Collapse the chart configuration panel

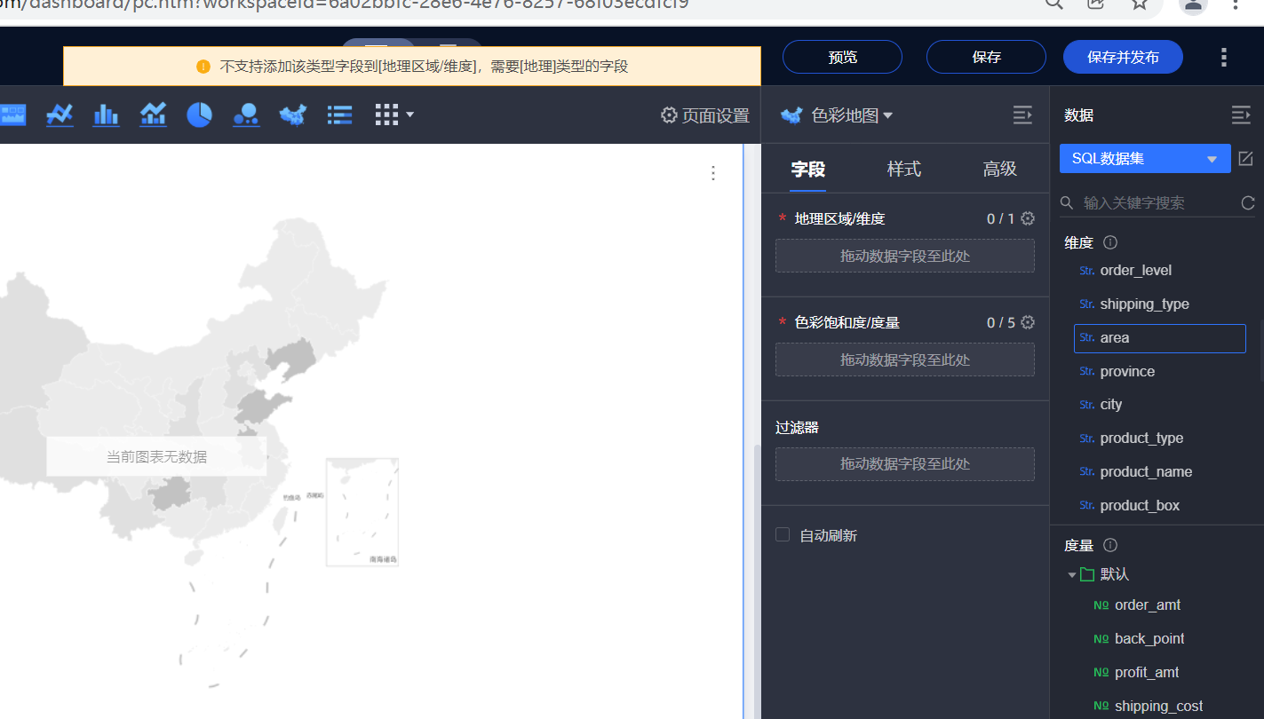(1022, 115)
